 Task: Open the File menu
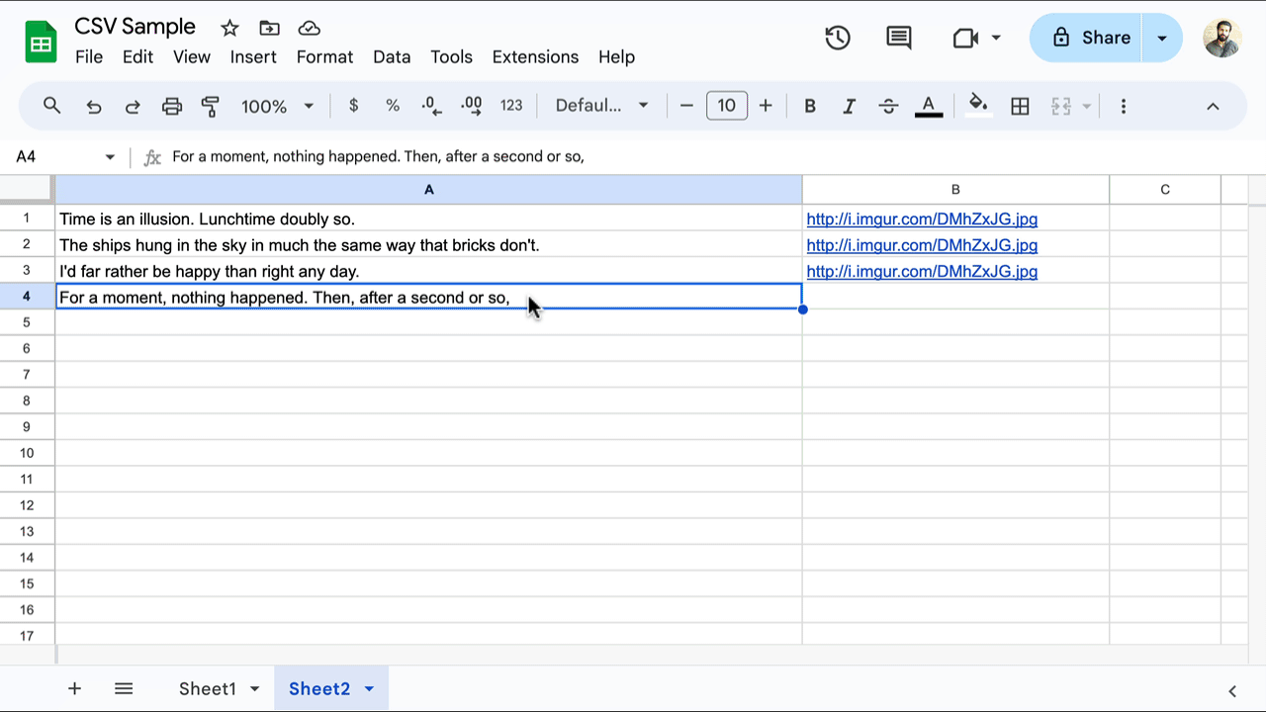[89, 56]
